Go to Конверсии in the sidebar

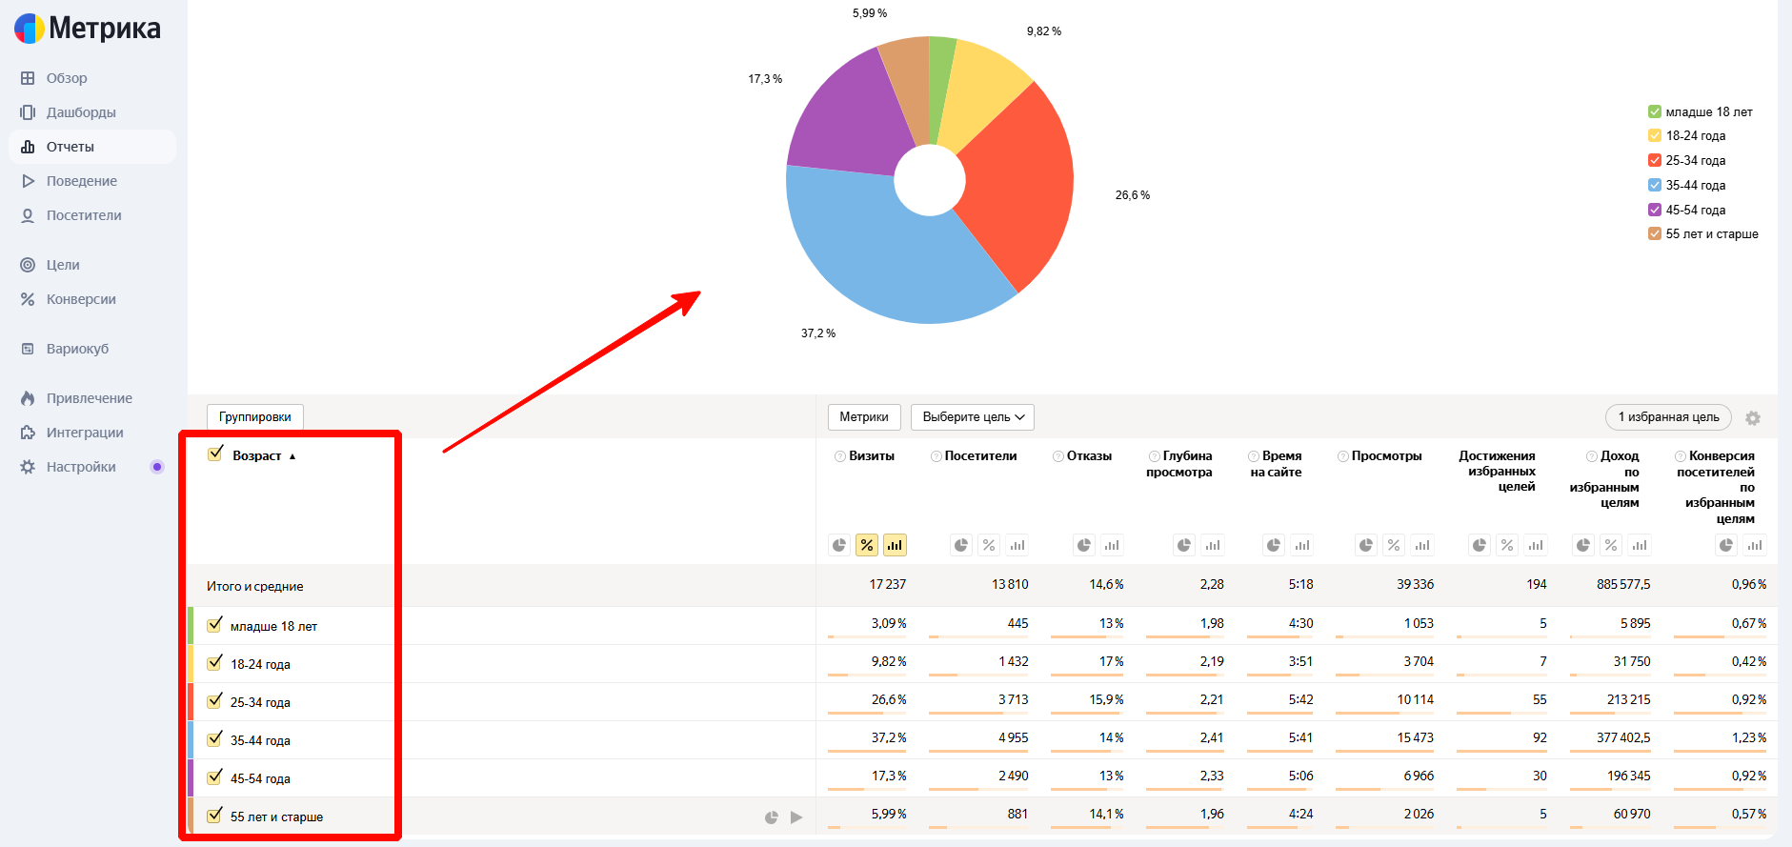(x=81, y=299)
